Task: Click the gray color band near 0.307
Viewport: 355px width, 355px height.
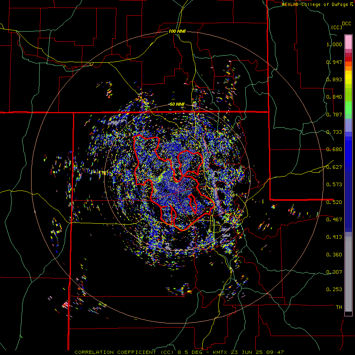Action: point(348,274)
